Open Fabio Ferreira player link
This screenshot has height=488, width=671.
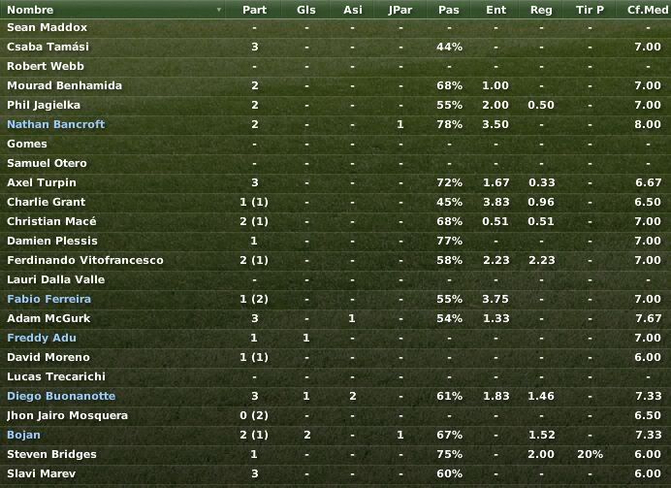[48, 299]
